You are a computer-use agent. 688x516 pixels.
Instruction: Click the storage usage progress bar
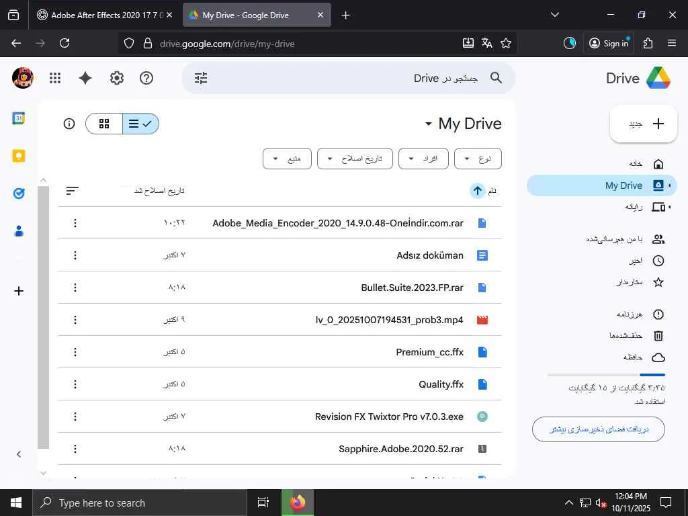[606, 375]
